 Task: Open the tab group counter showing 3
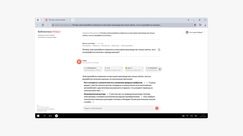38,20
